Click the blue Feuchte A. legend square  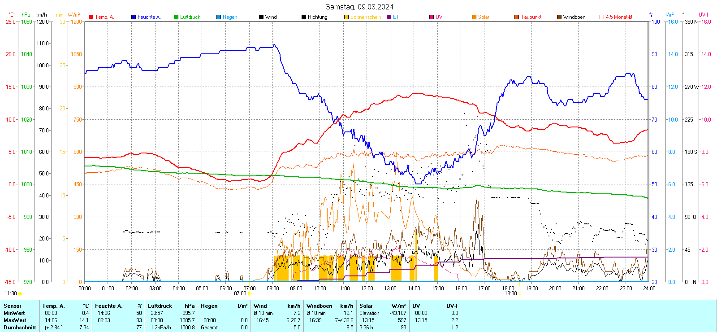pos(134,17)
